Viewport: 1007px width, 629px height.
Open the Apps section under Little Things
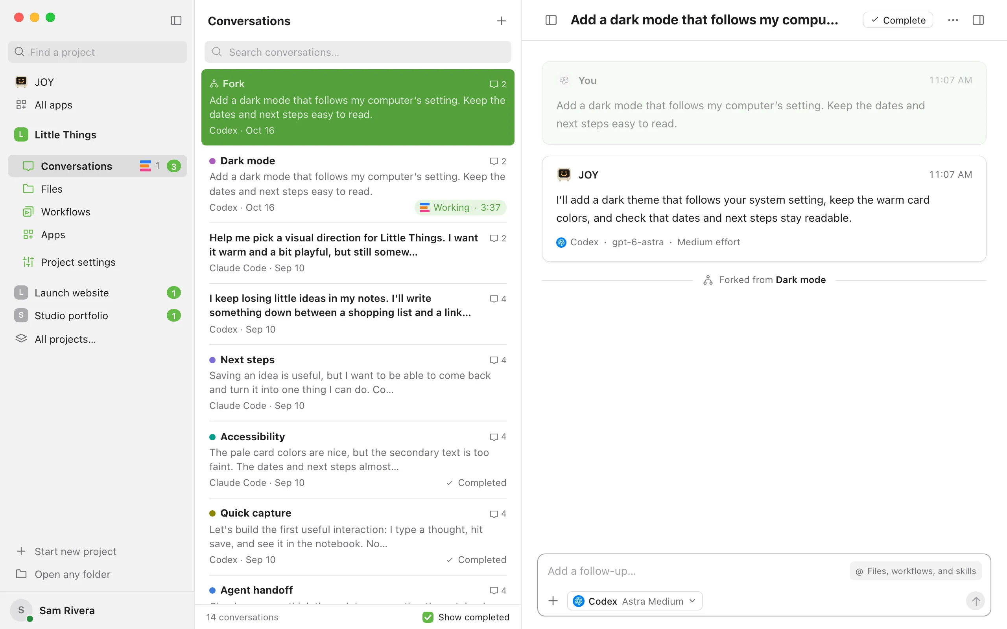(x=98, y=235)
